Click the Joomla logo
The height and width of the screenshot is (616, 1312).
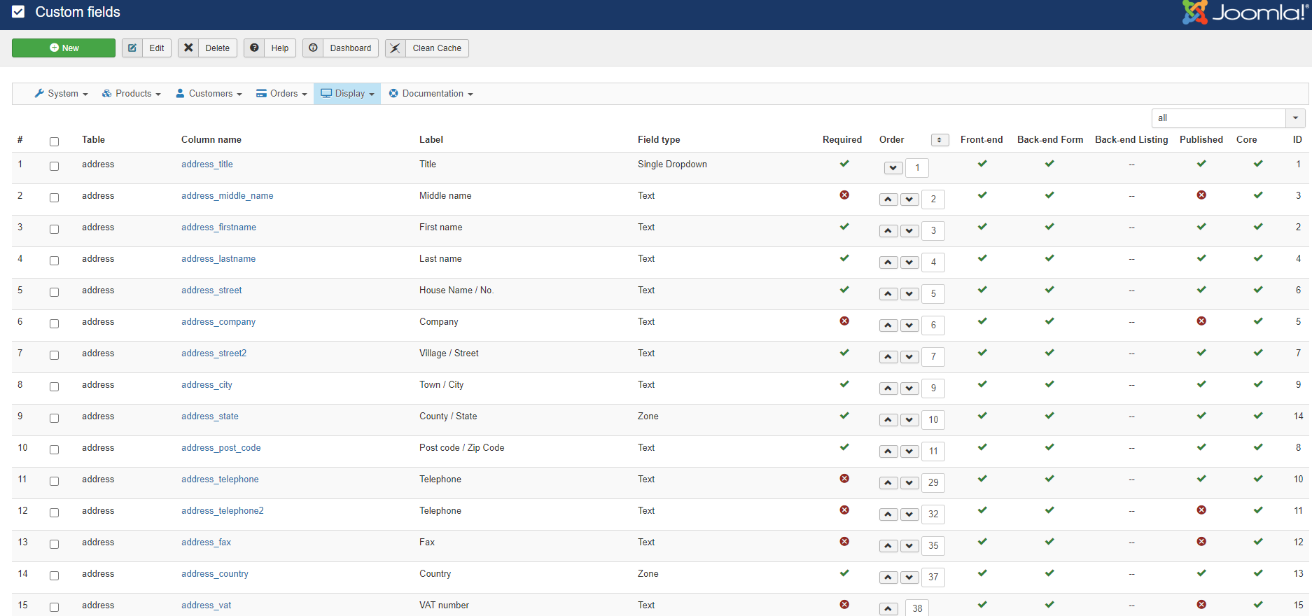point(1245,13)
